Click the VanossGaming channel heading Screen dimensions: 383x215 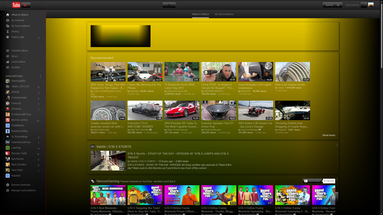click(108, 182)
